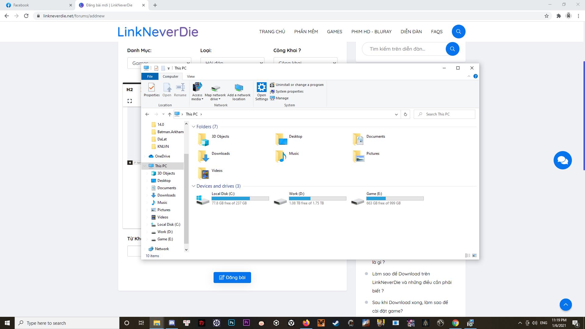The width and height of the screenshot is (585, 329).
Task: Click the Đăng bài button
Action: [232, 278]
